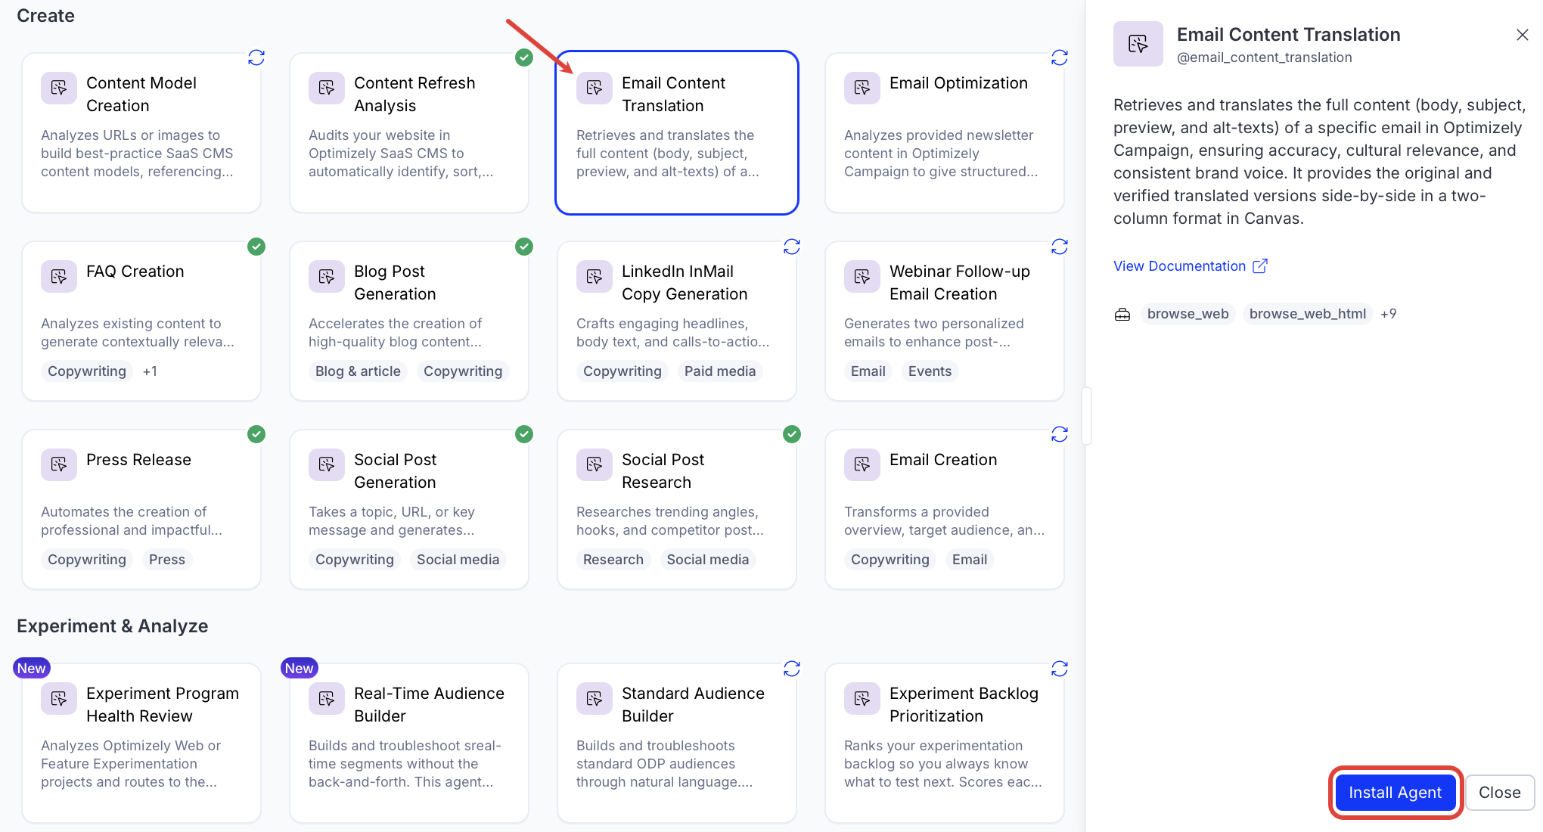The image size is (1543, 832).
Task: Close the agent details panel with X
Action: (1523, 35)
